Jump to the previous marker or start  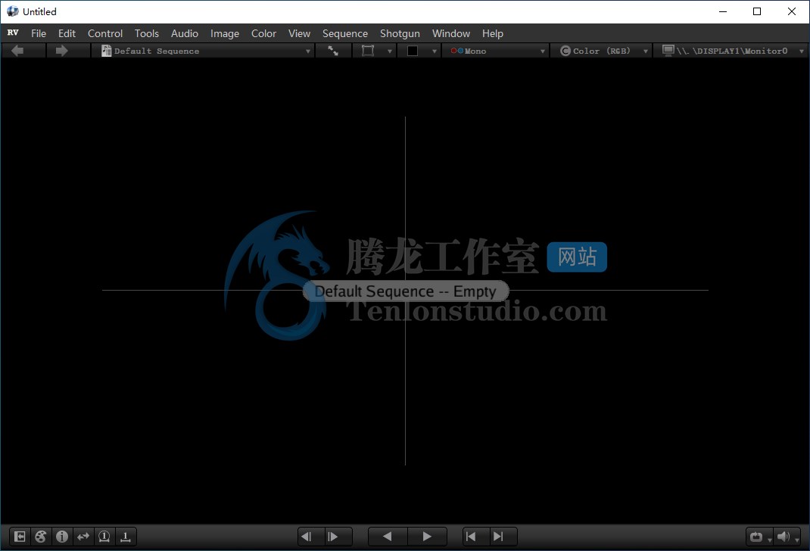click(x=471, y=537)
